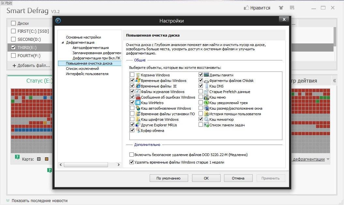The image size is (344, 205).
Task: Click the icon beside Другие Explorer MRUs
Action: pos(138,125)
